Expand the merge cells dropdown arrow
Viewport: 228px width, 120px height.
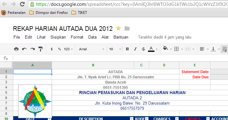[x=194, y=49]
